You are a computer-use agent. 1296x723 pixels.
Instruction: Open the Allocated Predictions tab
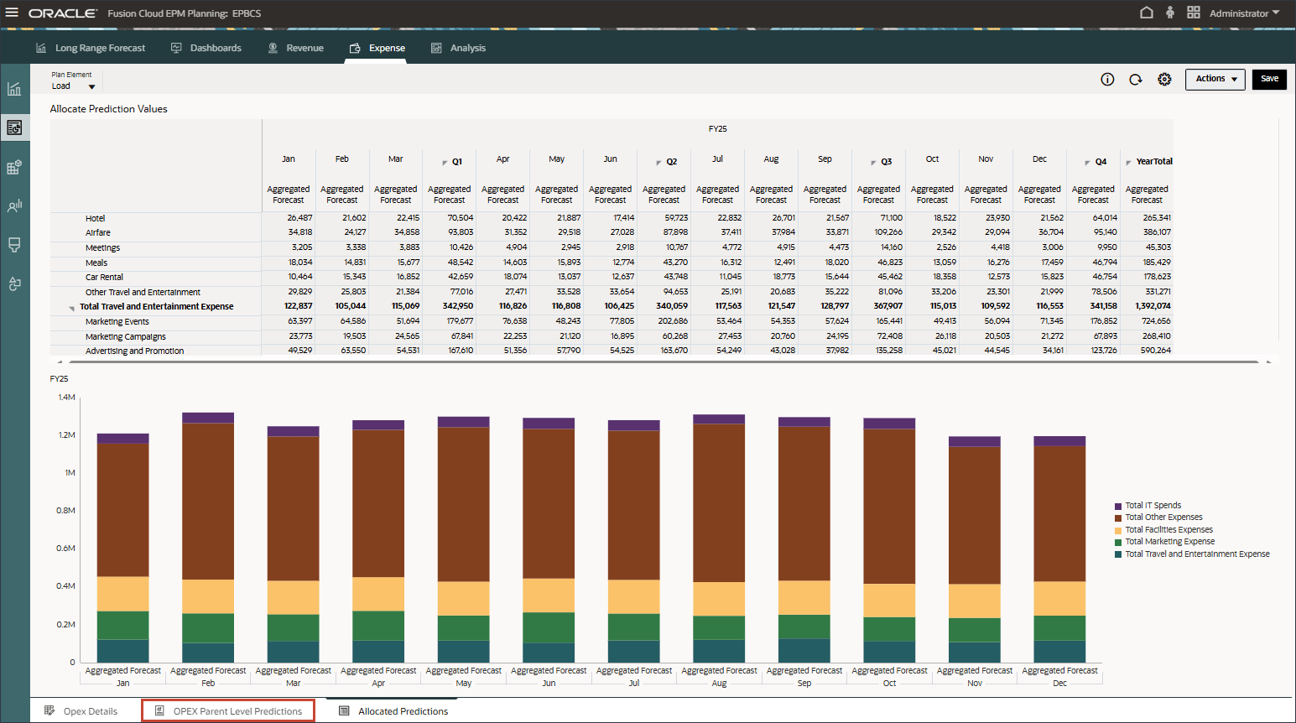[403, 711]
